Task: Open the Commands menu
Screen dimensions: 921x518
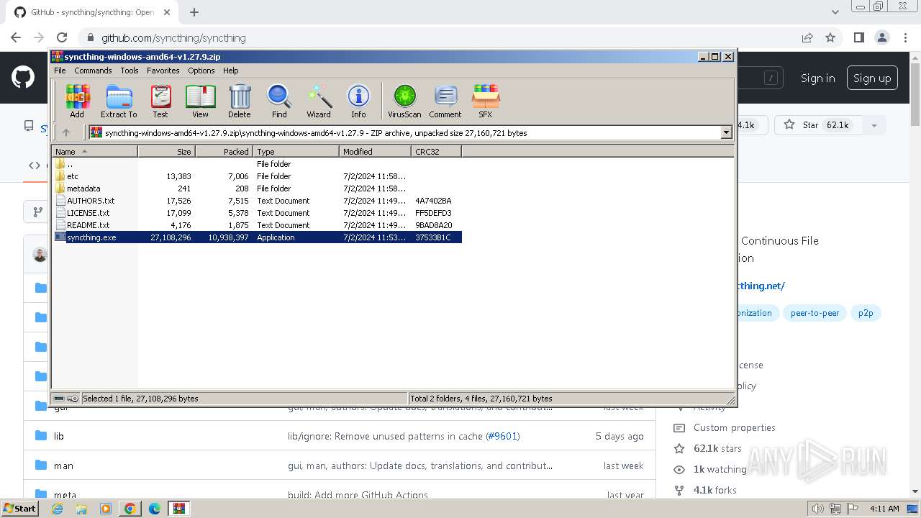Action: point(93,71)
